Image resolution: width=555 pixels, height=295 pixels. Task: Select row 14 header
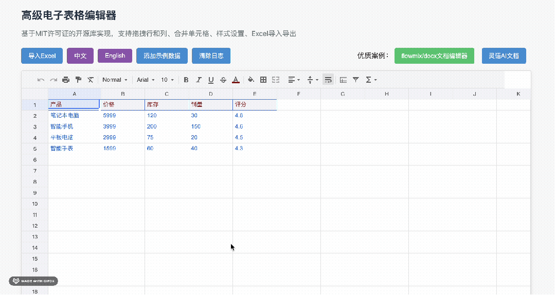[x=34, y=248]
